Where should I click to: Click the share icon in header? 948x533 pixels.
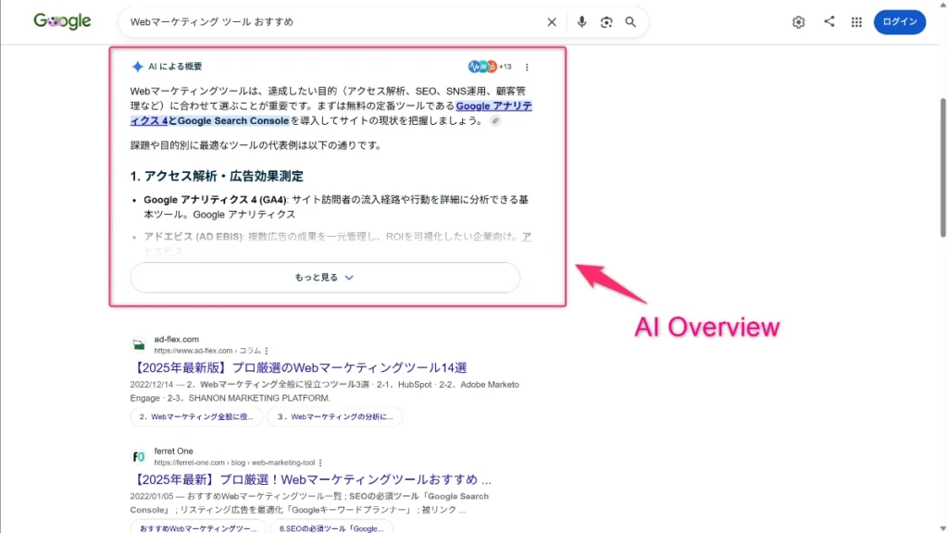tap(829, 22)
